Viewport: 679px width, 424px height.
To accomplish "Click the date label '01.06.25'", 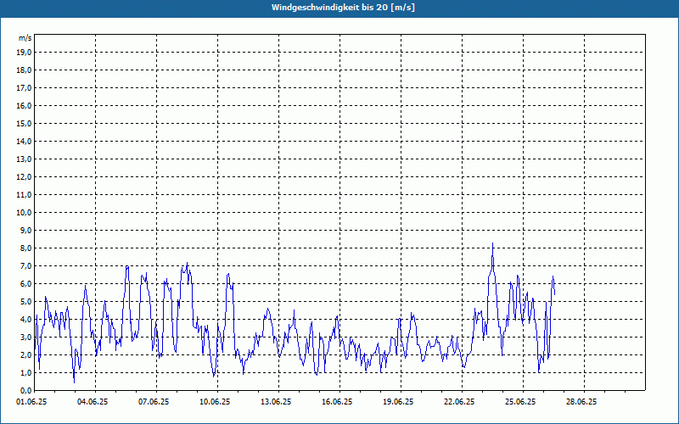I will pyautogui.click(x=31, y=402).
